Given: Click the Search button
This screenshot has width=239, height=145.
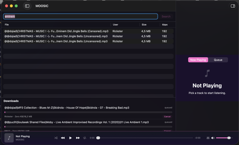Looking at the screenshot, I should (166, 16).
